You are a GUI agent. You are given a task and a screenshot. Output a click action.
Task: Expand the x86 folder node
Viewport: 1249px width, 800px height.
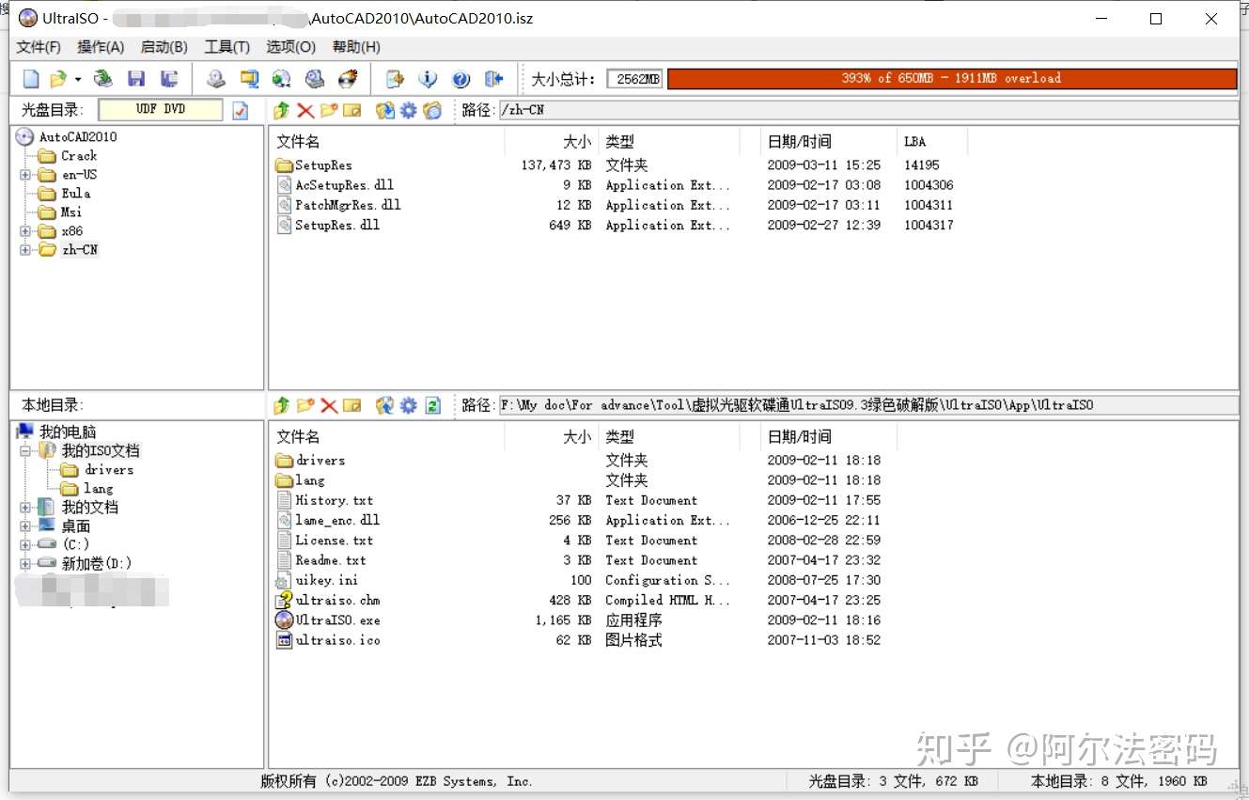(25, 231)
